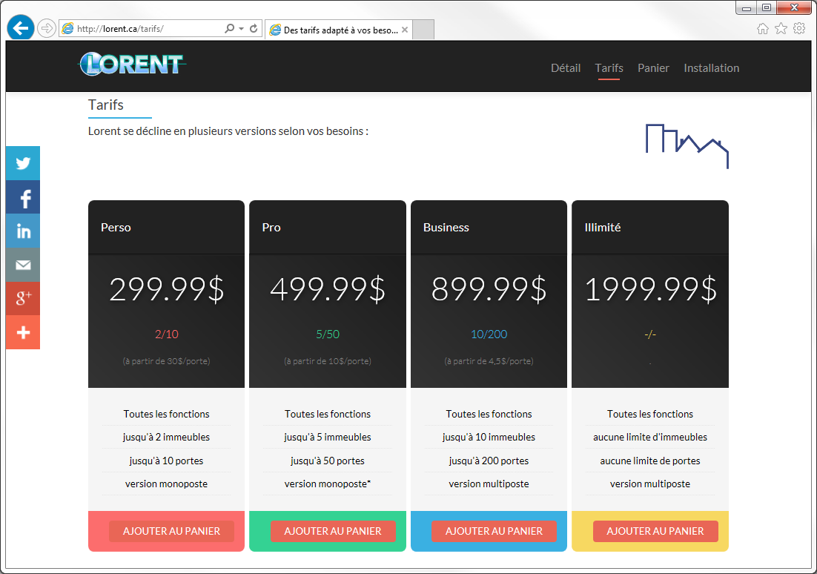The height and width of the screenshot is (574, 817).
Task: Click the Lorent logo
Action: pyautogui.click(x=132, y=65)
